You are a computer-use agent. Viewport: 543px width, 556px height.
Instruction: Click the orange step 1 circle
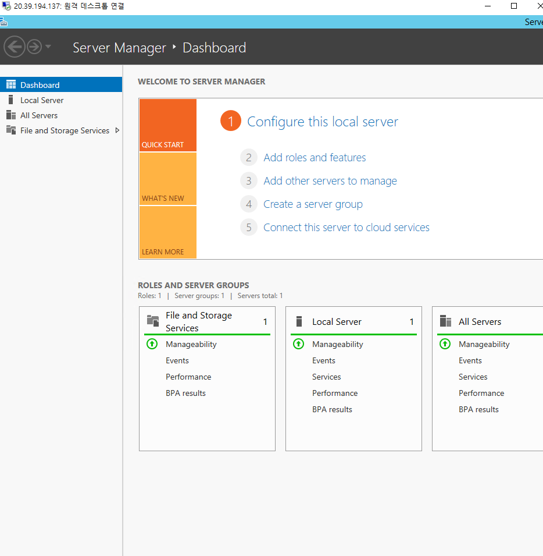(231, 121)
